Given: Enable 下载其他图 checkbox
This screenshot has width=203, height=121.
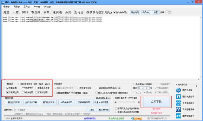Looking at the screenshot, I should point(22,92).
